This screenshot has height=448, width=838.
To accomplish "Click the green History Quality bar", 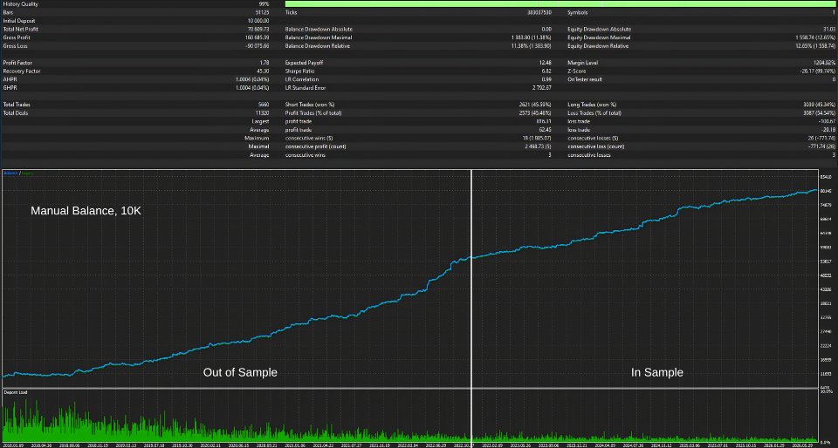I will coord(560,3).
